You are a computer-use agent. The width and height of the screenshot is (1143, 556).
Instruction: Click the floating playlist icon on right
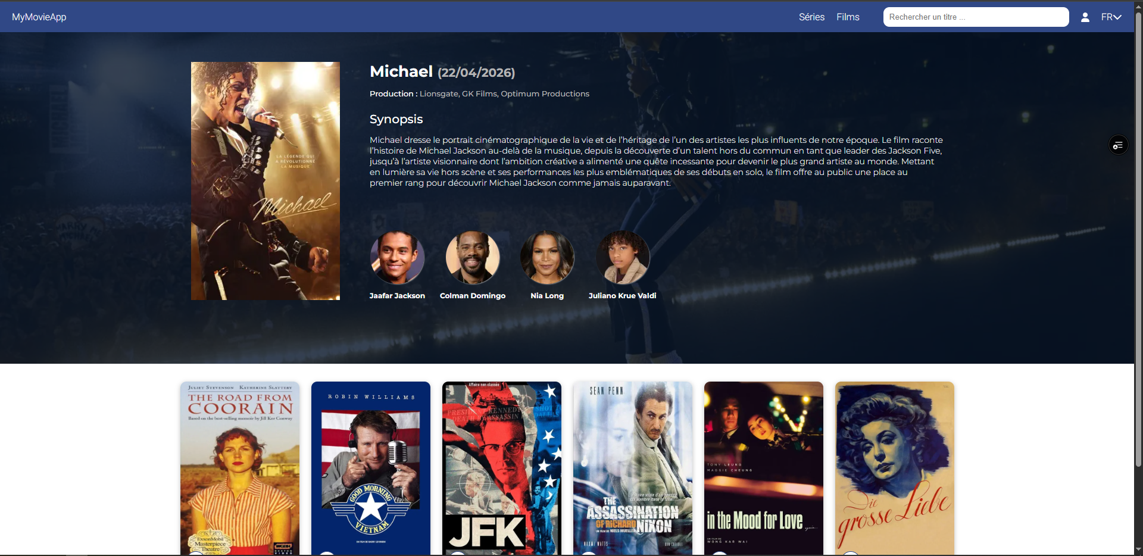1118,145
